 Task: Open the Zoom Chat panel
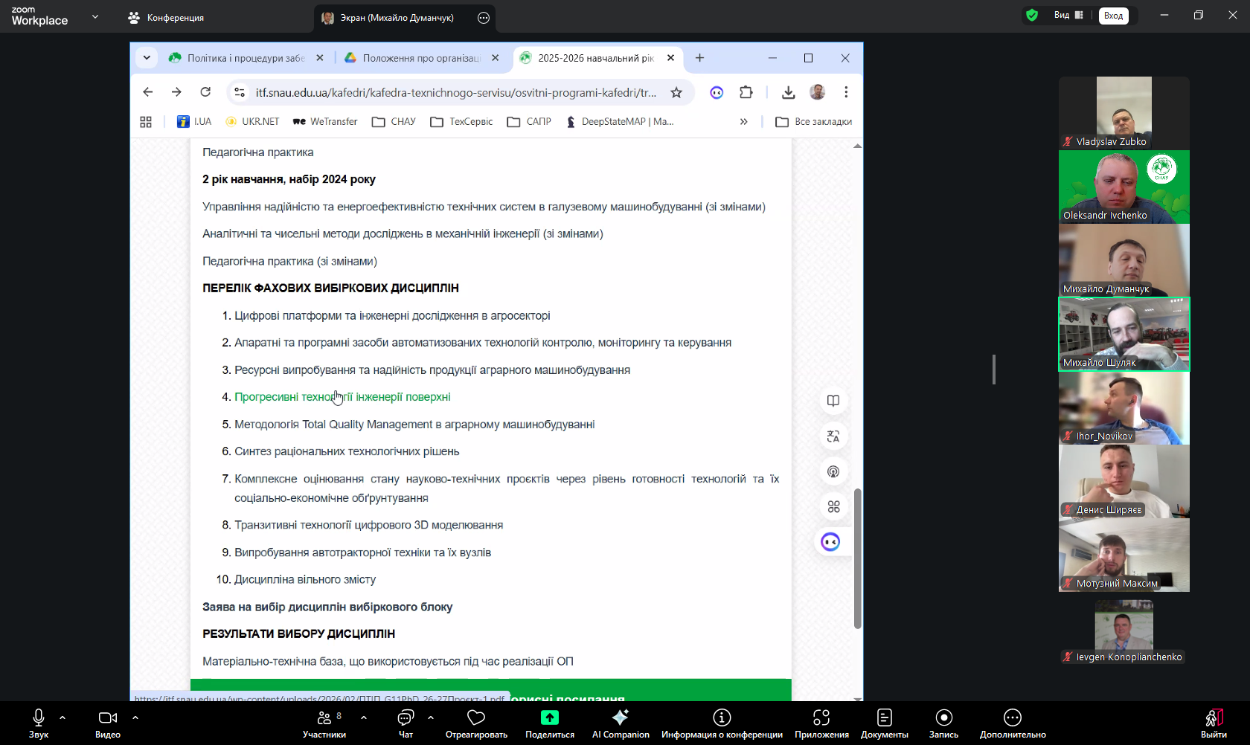point(406,723)
